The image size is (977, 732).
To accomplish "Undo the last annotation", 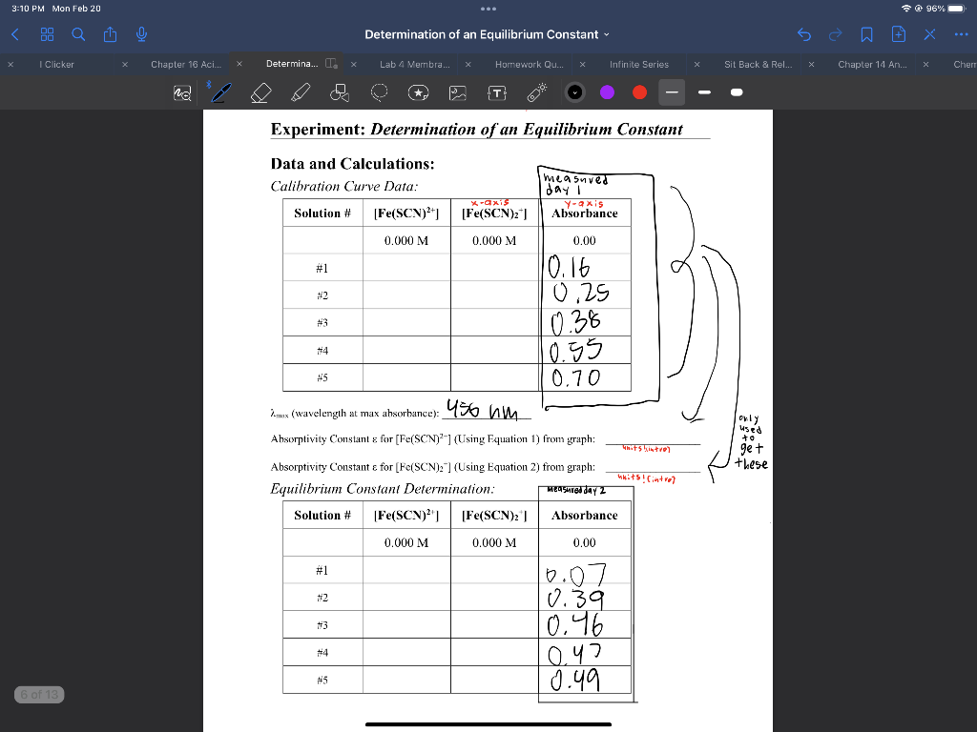I will pos(804,34).
